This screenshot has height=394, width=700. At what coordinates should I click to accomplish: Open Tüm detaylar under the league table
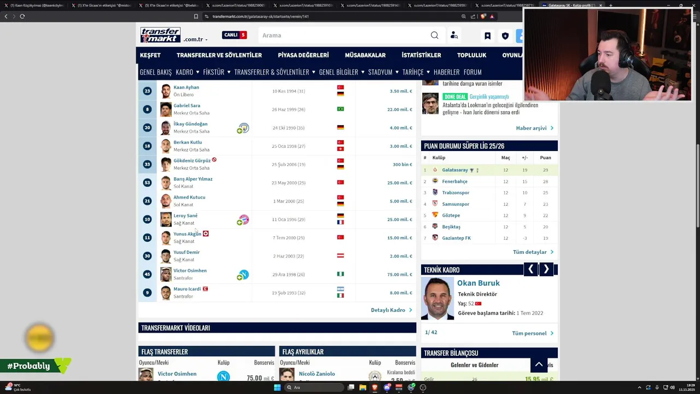click(x=533, y=252)
